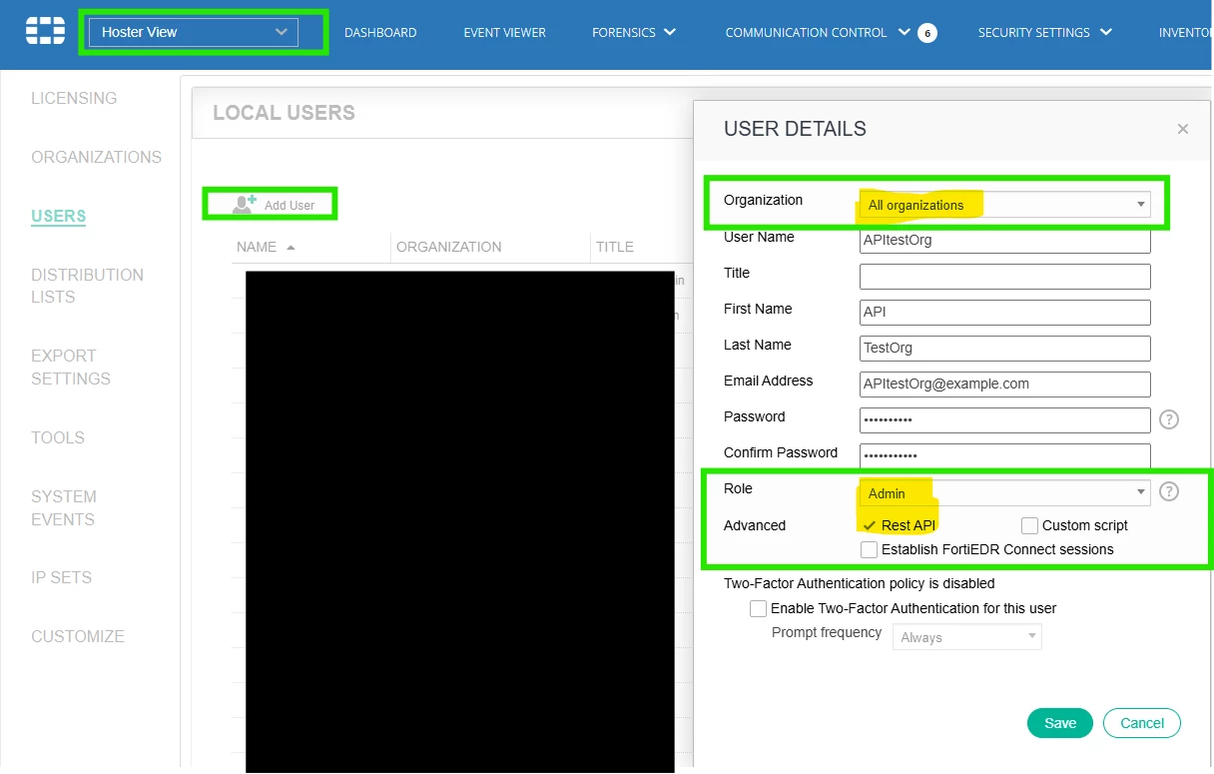
Task: Click the Organization column header
Action: [x=449, y=247]
